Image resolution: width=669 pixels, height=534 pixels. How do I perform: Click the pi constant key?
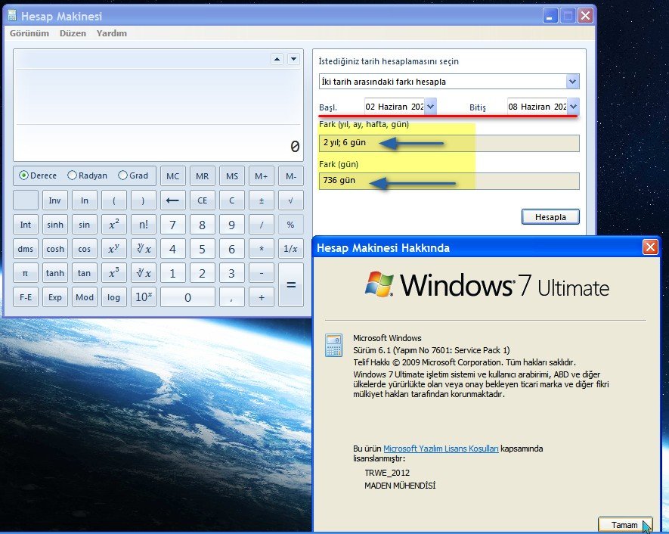(x=26, y=273)
